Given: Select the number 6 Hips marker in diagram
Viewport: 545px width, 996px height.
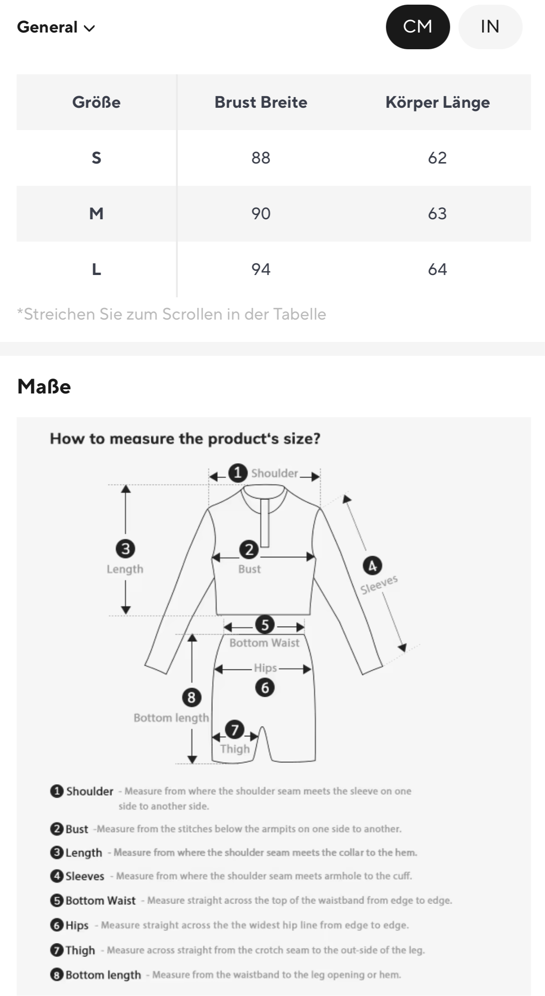Looking at the screenshot, I should (x=265, y=687).
